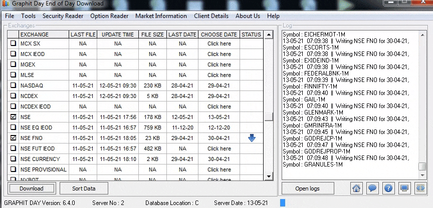
Task: Check the NSE EQ IEOD checkbox
Action: point(13,127)
